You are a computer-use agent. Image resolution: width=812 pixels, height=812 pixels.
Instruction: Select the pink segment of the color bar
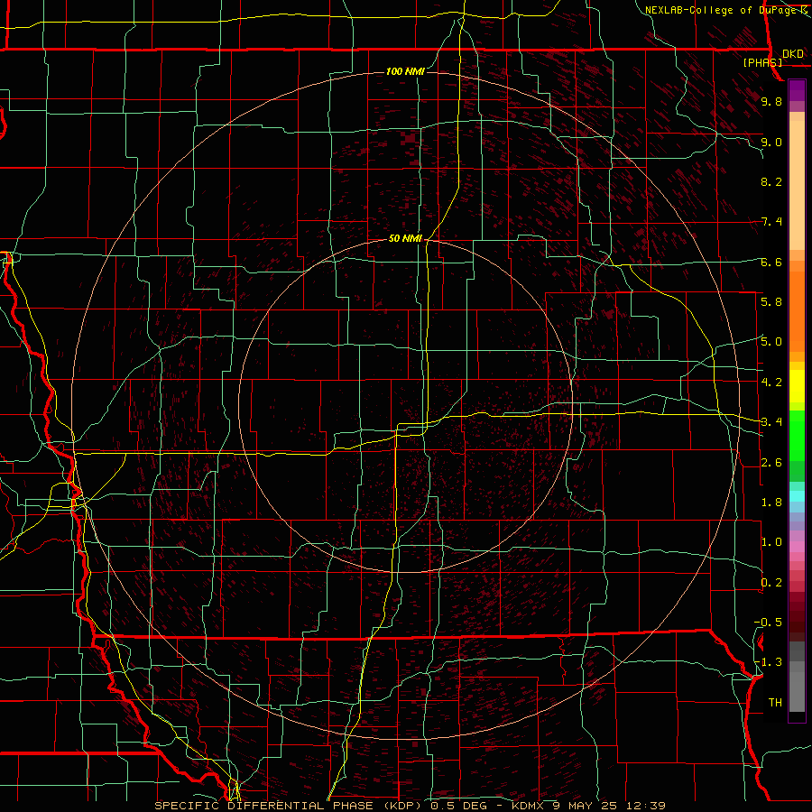797,547
